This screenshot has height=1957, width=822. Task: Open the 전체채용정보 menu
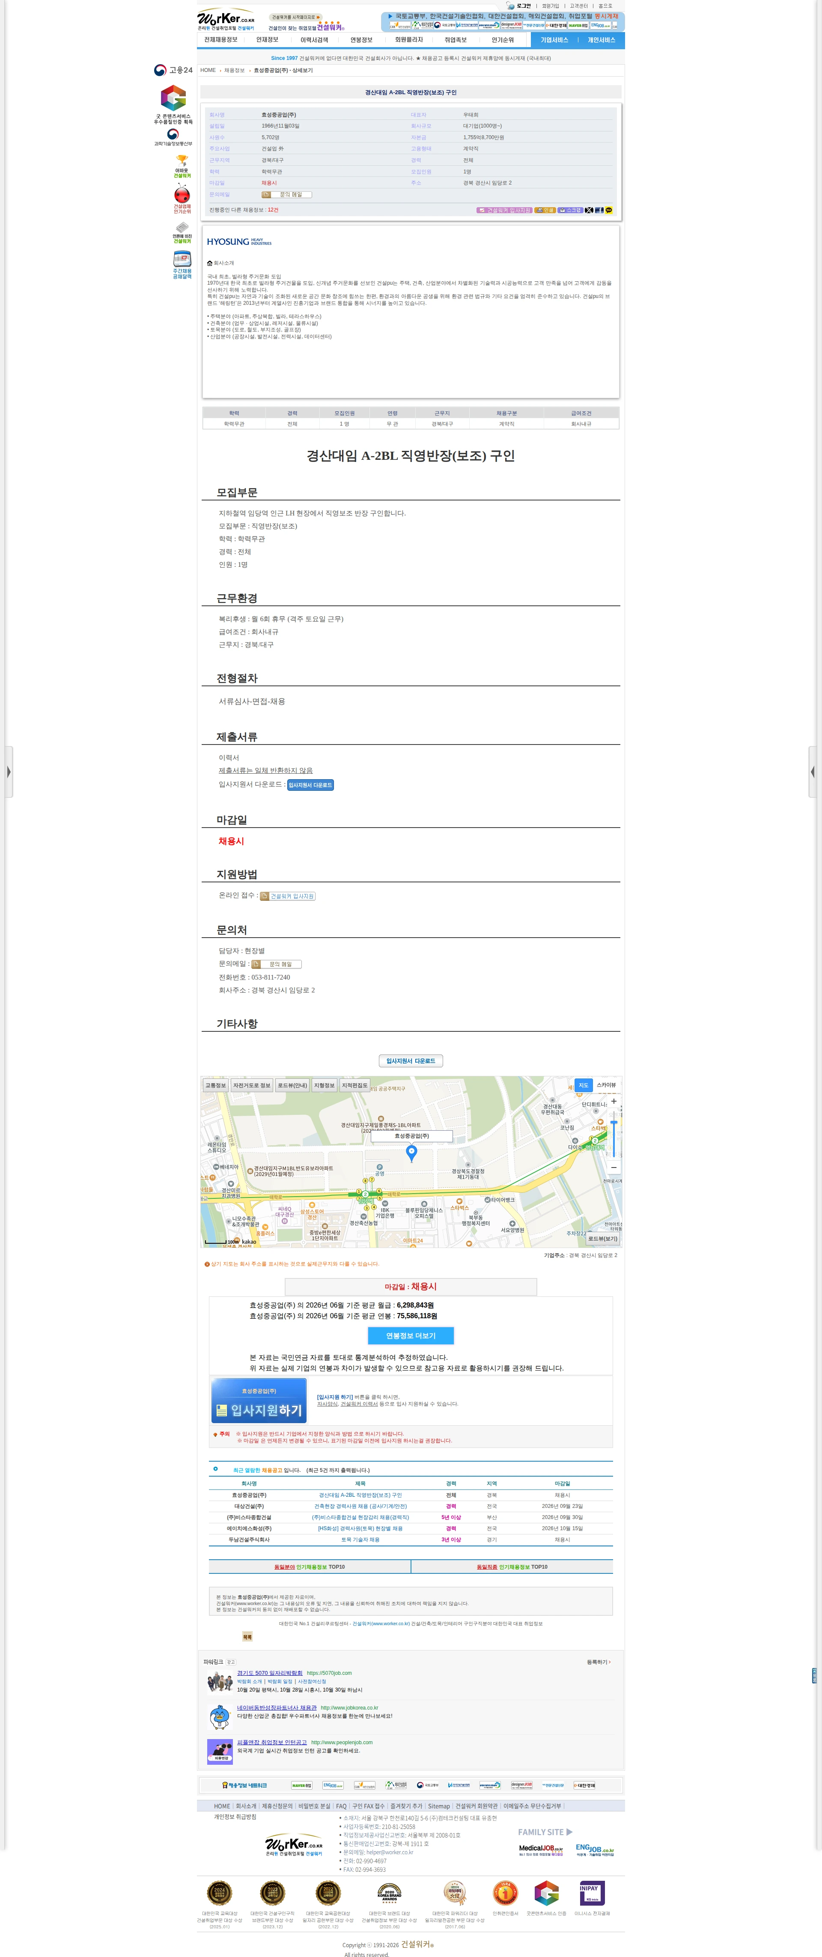coord(221,39)
